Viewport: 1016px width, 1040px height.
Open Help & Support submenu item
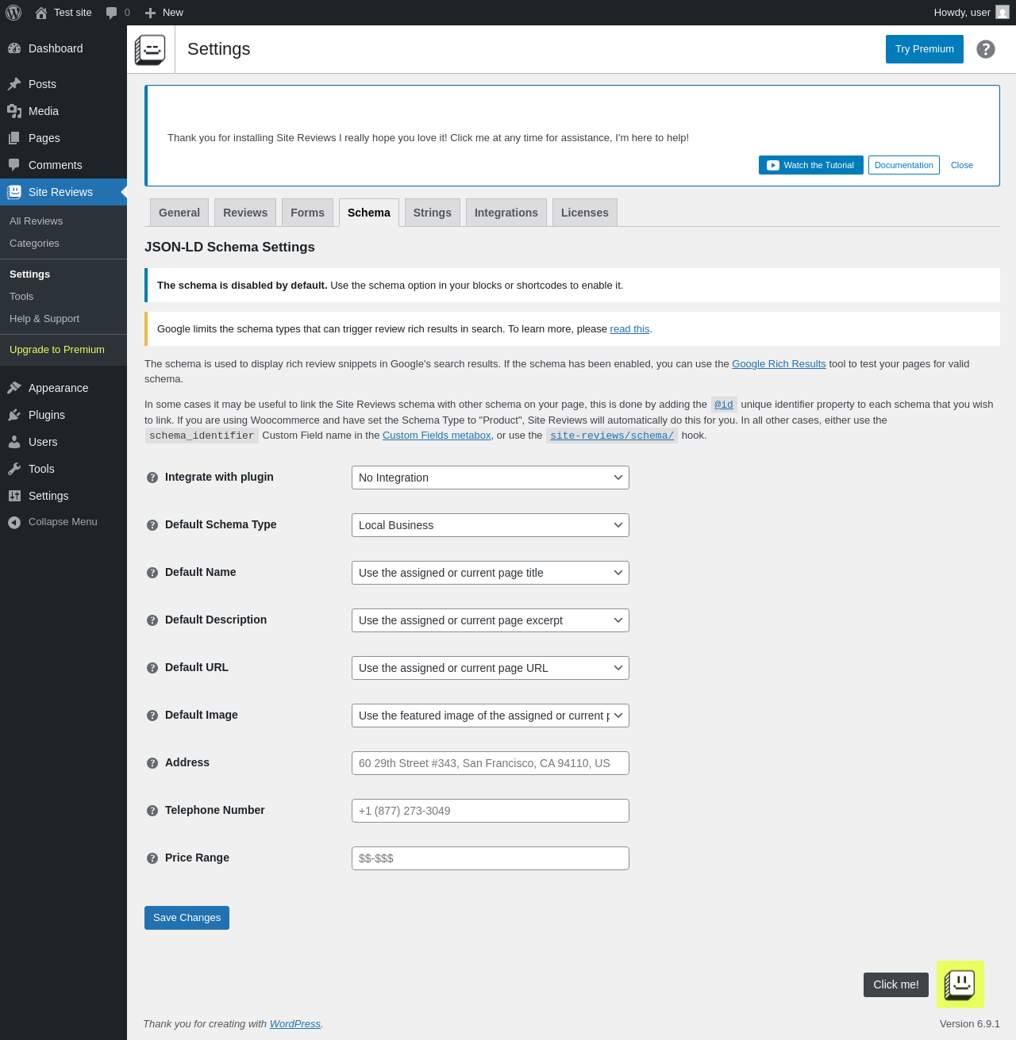(x=63, y=319)
